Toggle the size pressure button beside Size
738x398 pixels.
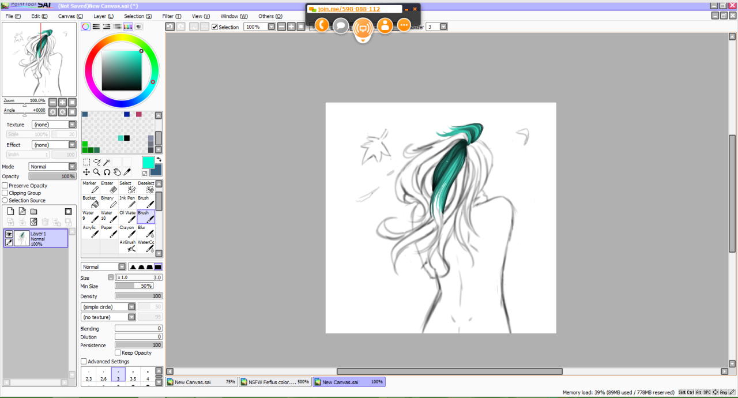111,277
